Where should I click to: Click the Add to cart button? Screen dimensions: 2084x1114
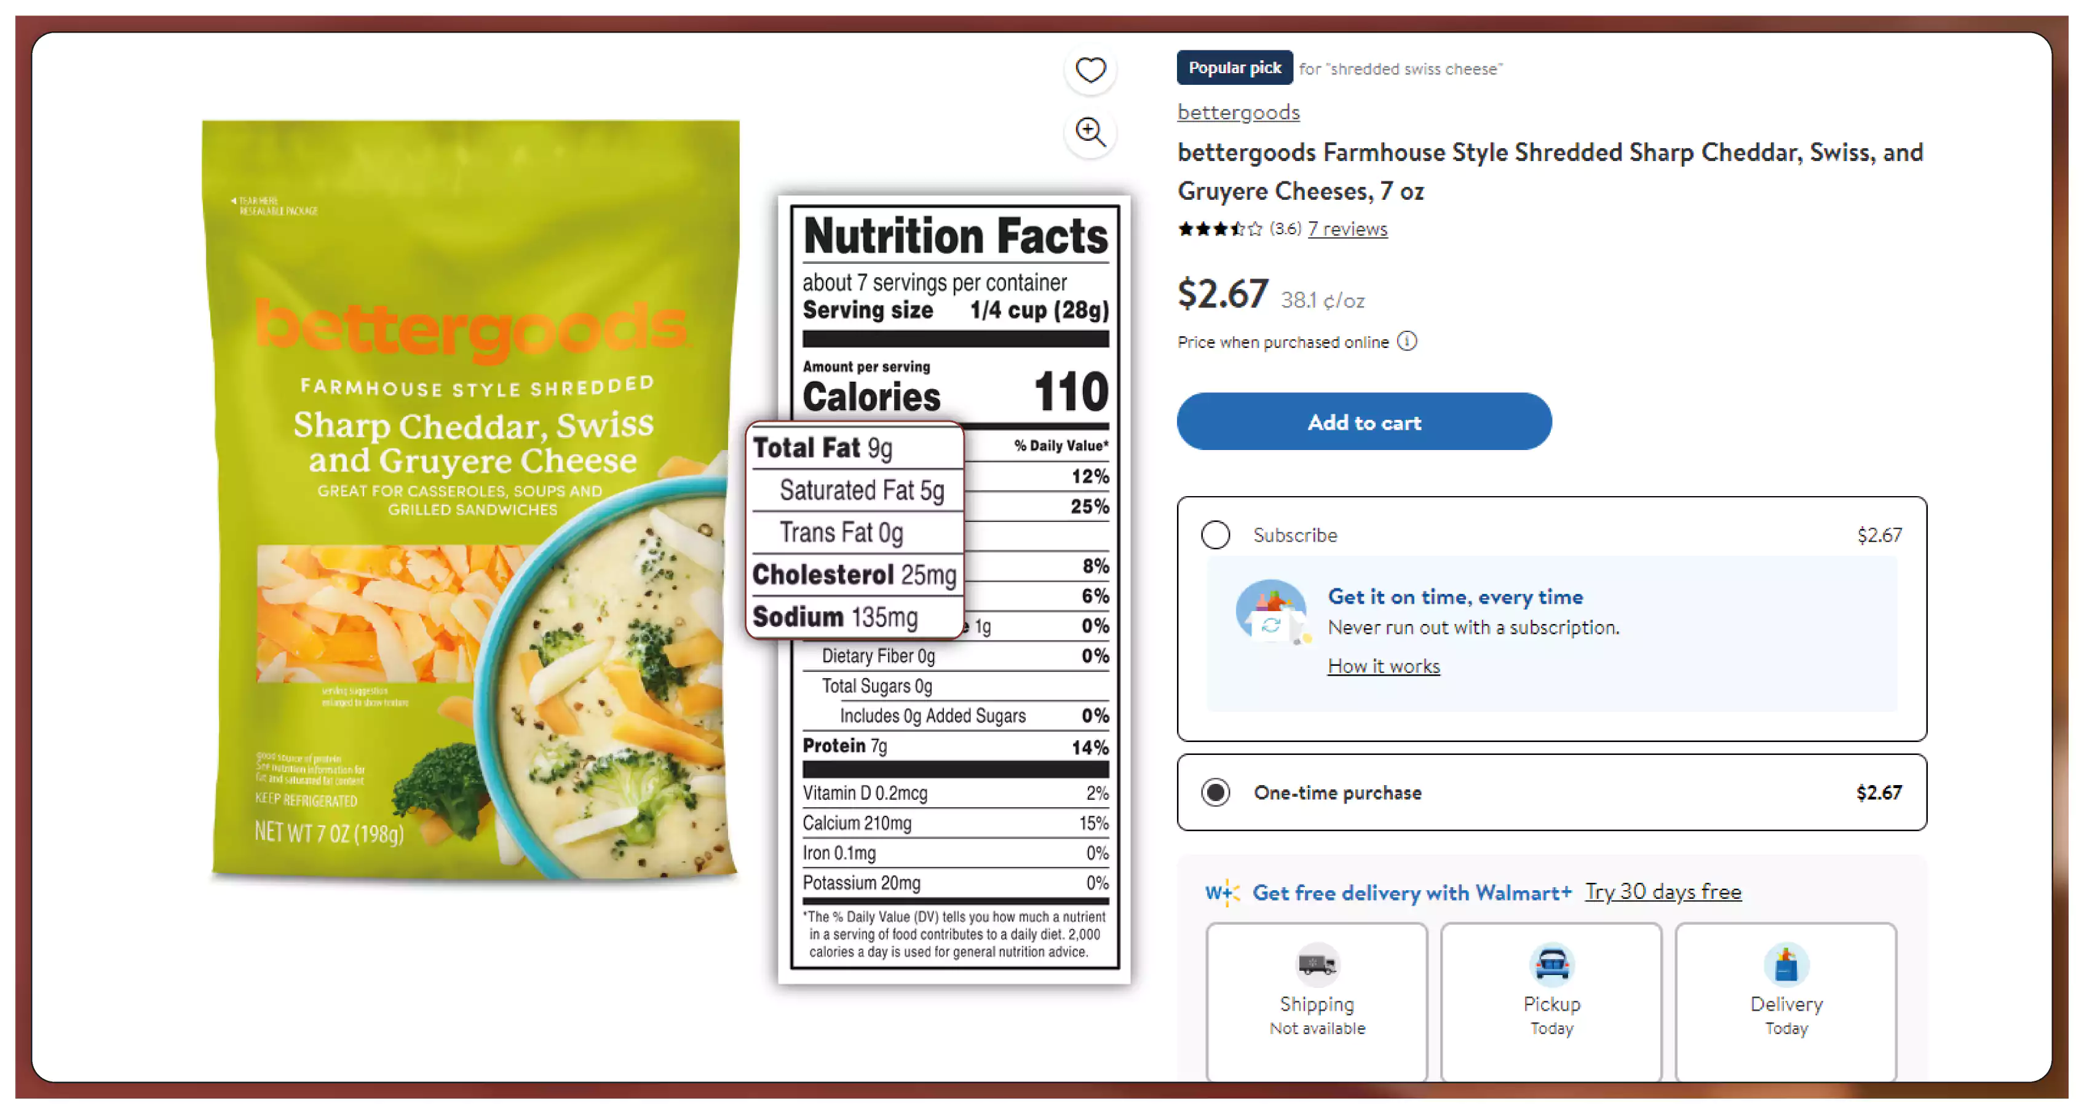coord(1365,423)
